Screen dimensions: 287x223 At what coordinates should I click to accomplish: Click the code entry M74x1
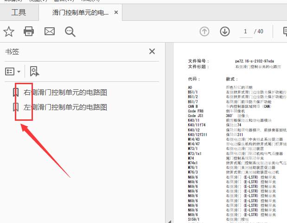[x=193, y=163]
